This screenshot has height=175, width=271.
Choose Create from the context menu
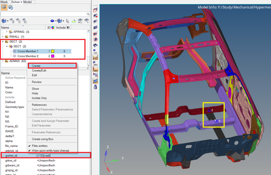(36, 66)
